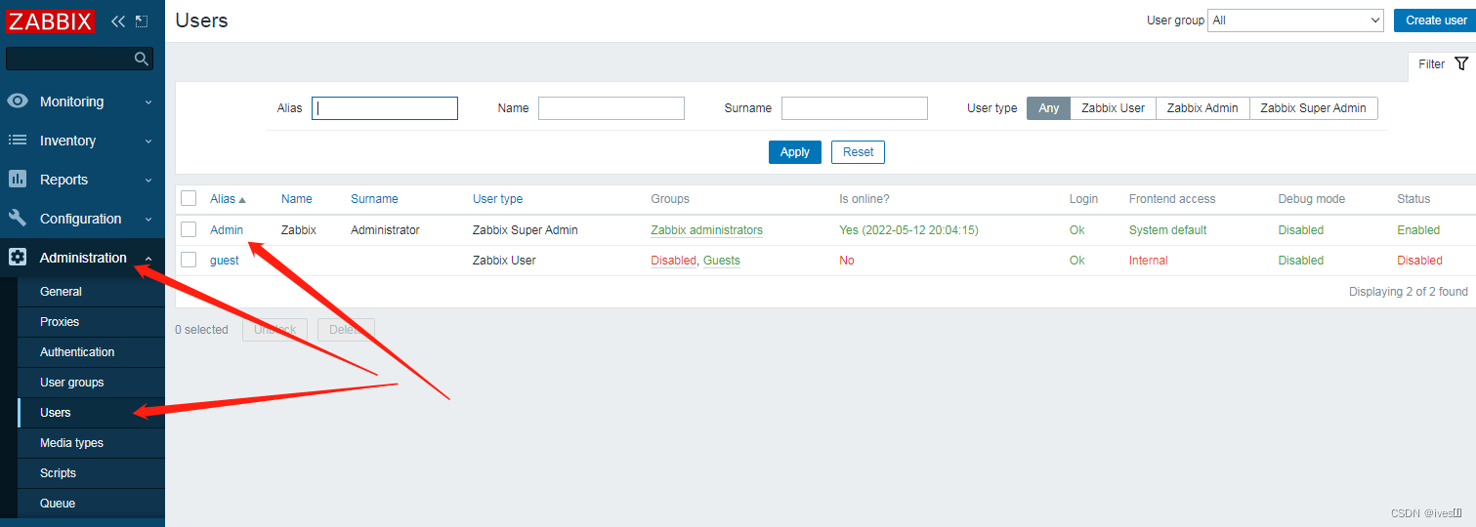
Task: Click the guest Frontend access Internal link
Action: click(1149, 261)
